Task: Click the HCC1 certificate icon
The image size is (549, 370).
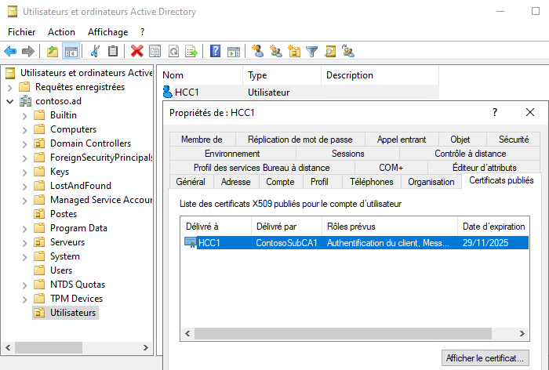Action: (x=190, y=242)
